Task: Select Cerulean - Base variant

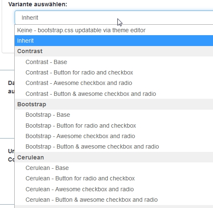Action: coord(114,168)
